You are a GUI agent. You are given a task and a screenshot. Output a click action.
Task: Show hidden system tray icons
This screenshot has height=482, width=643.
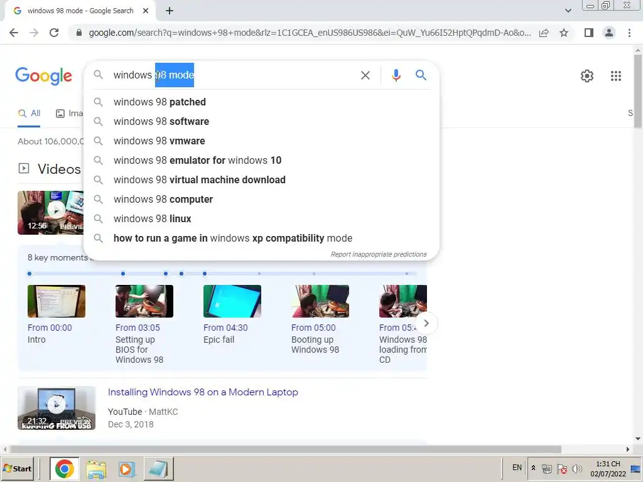[533, 468]
